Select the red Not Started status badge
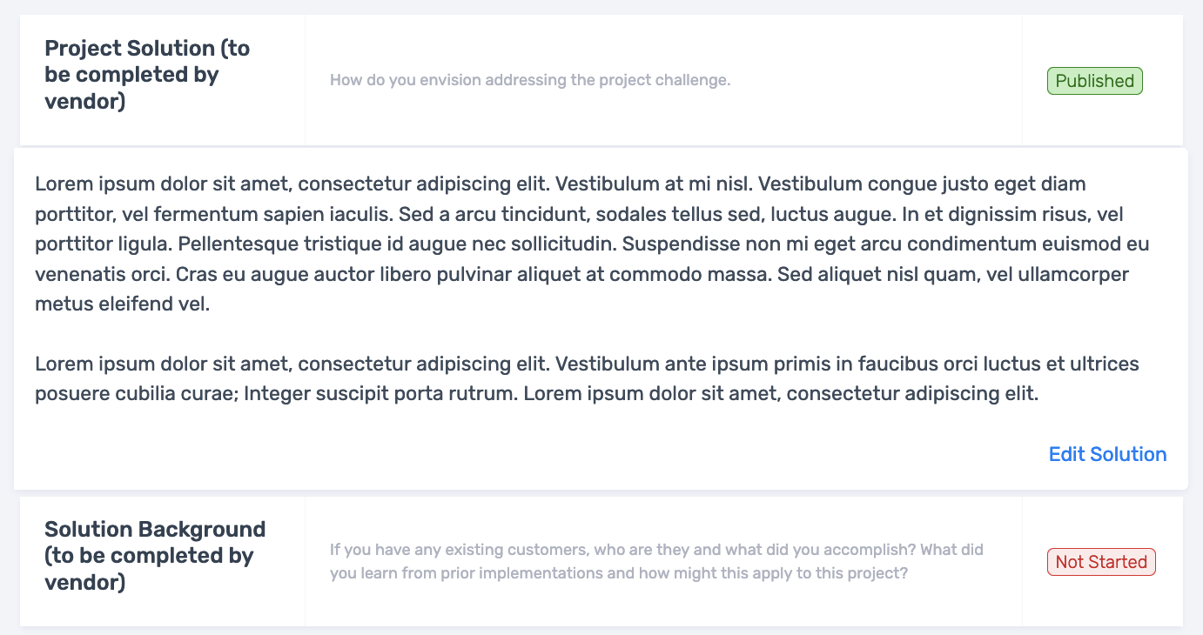This screenshot has width=1203, height=635. (1101, 562)
